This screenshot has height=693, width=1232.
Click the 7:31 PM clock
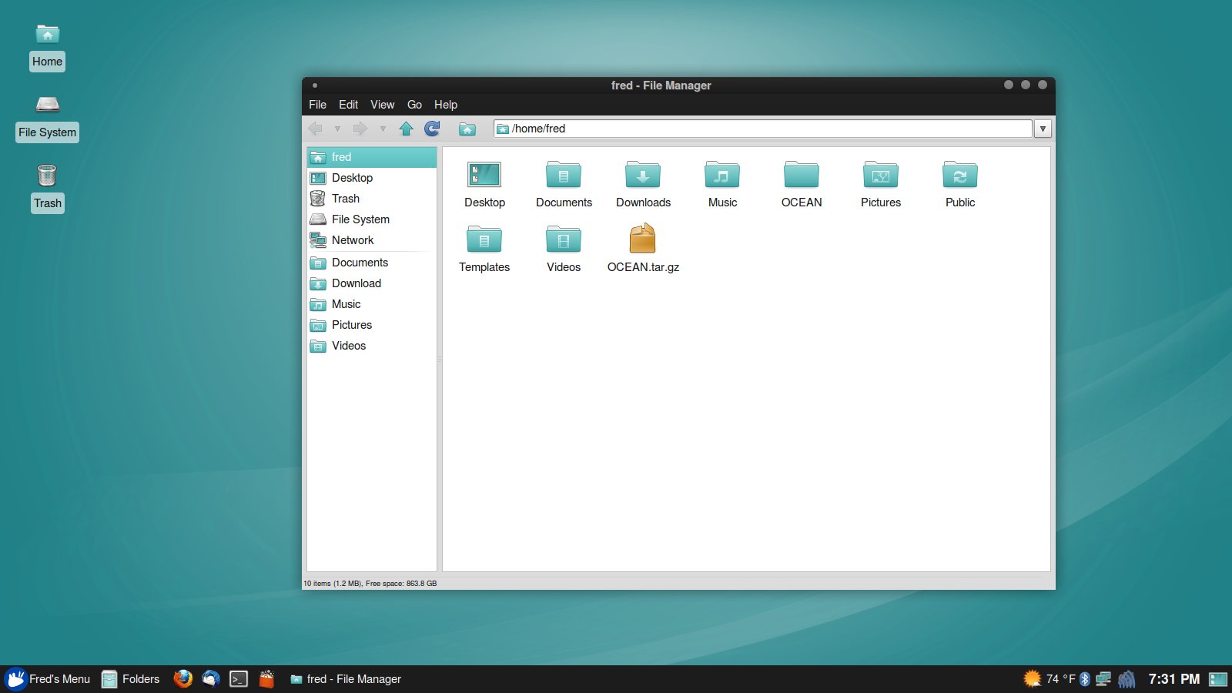coord(1173,679)
